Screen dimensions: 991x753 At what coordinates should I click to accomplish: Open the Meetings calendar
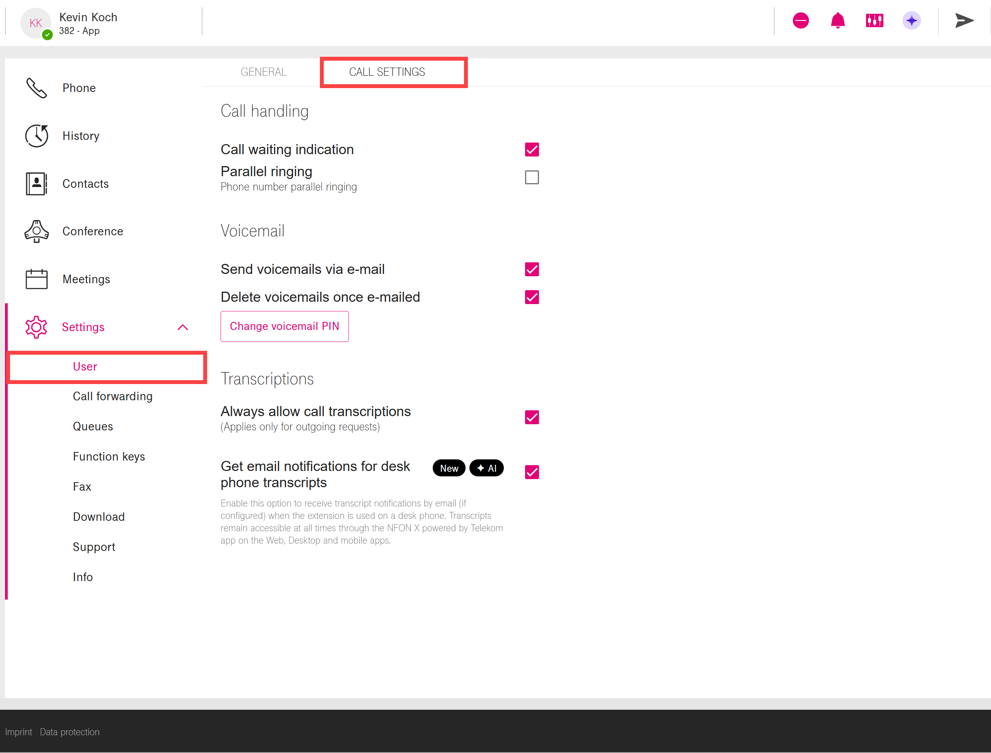86,279
